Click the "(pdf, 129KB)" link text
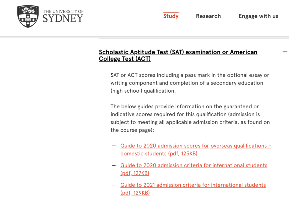This screenshot has height=206, width=289. coord(135,193)
